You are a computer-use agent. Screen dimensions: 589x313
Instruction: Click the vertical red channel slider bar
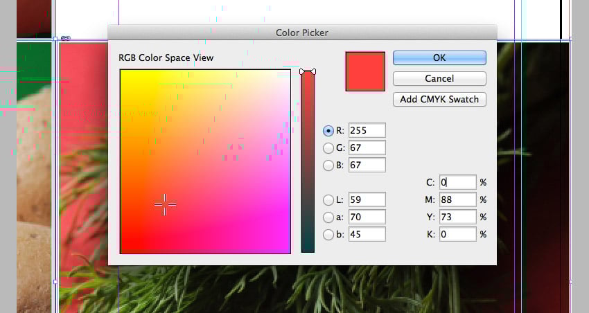pyautogui.click(x=308, y=163)
